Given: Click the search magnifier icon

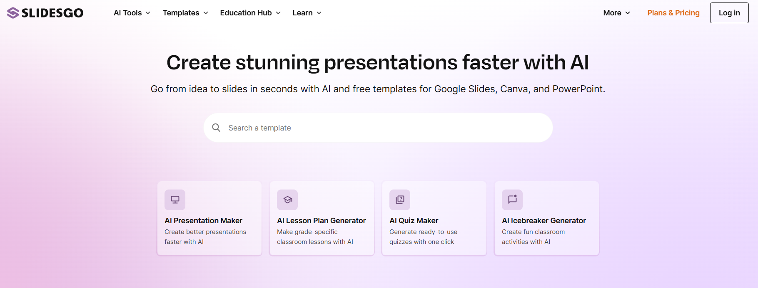Looking at the screenshot, I should coord(216,128).
